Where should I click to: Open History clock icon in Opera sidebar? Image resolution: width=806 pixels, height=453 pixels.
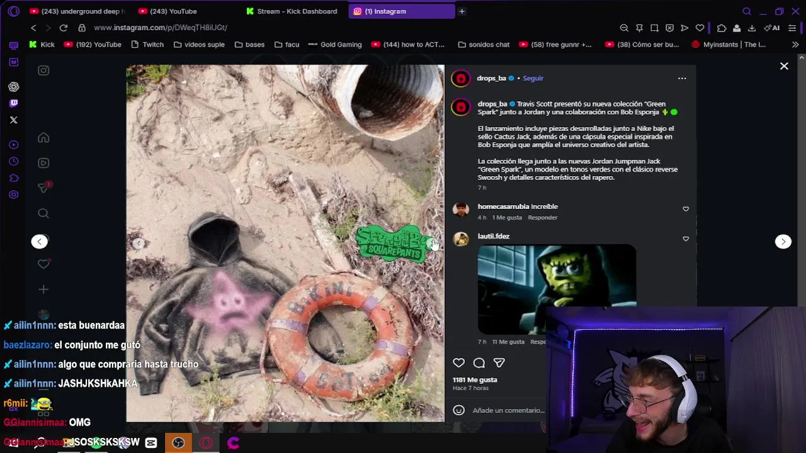click(x=14, y=162)
